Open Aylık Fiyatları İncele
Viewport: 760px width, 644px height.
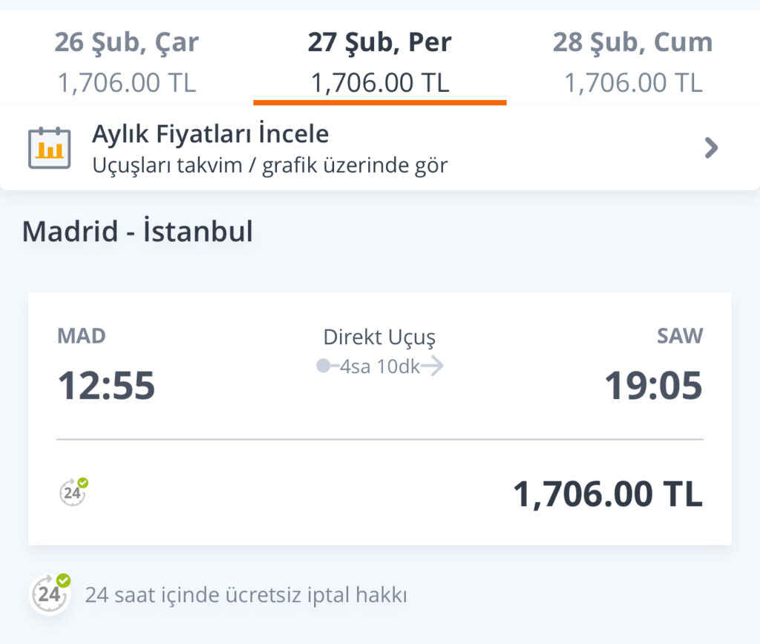point(210,134)
